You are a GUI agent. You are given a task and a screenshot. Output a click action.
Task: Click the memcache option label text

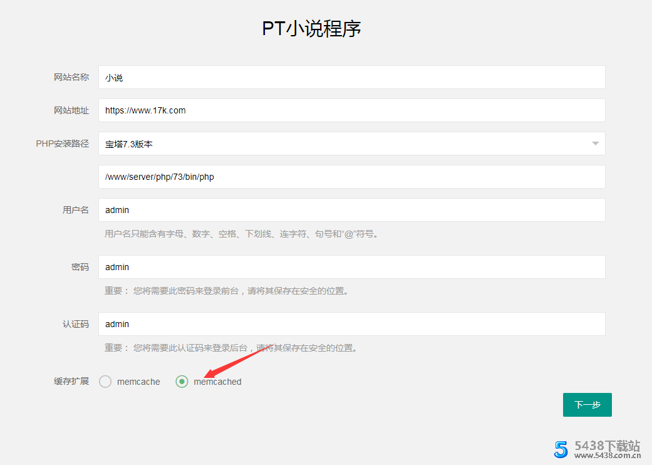[138, 382]
